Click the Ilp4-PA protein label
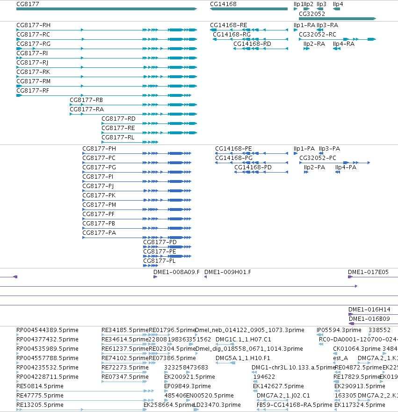Screen dimensions: 398x412 pos(346,167)
